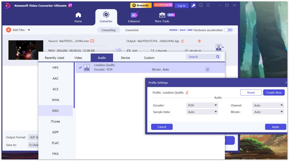Click the Reset button

tap(251, 93)
